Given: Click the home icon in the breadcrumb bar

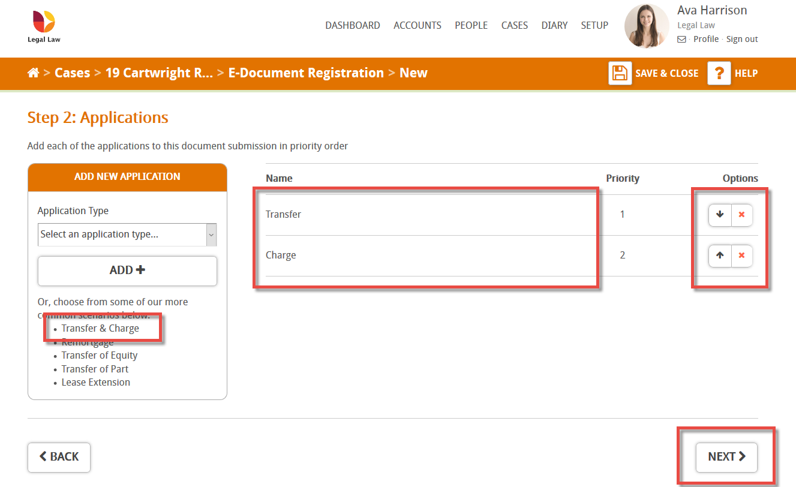Looking at the screenshot, I should [x=34, y=73].
